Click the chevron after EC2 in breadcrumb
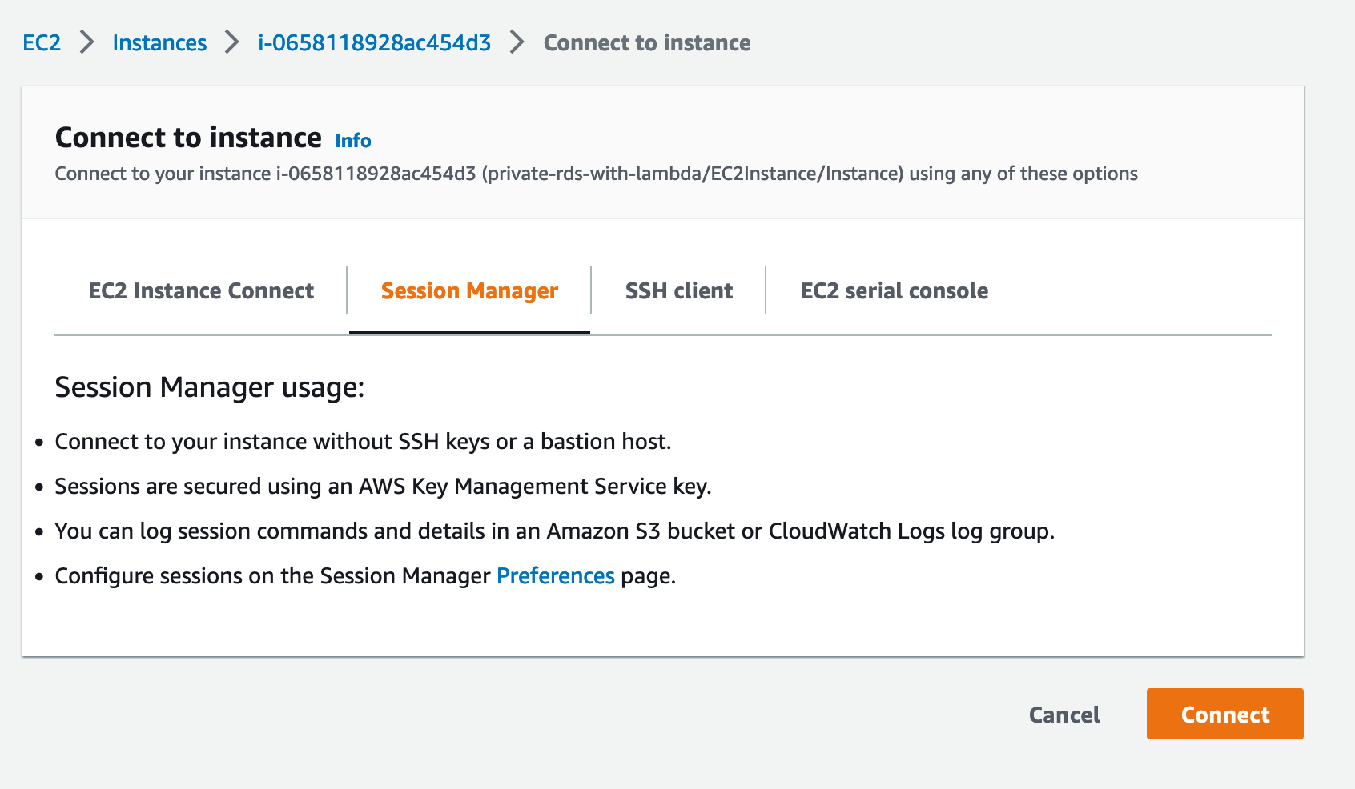Image resolution: width=1355 pixels, height=789 pixels. click(x=84, y=42)
